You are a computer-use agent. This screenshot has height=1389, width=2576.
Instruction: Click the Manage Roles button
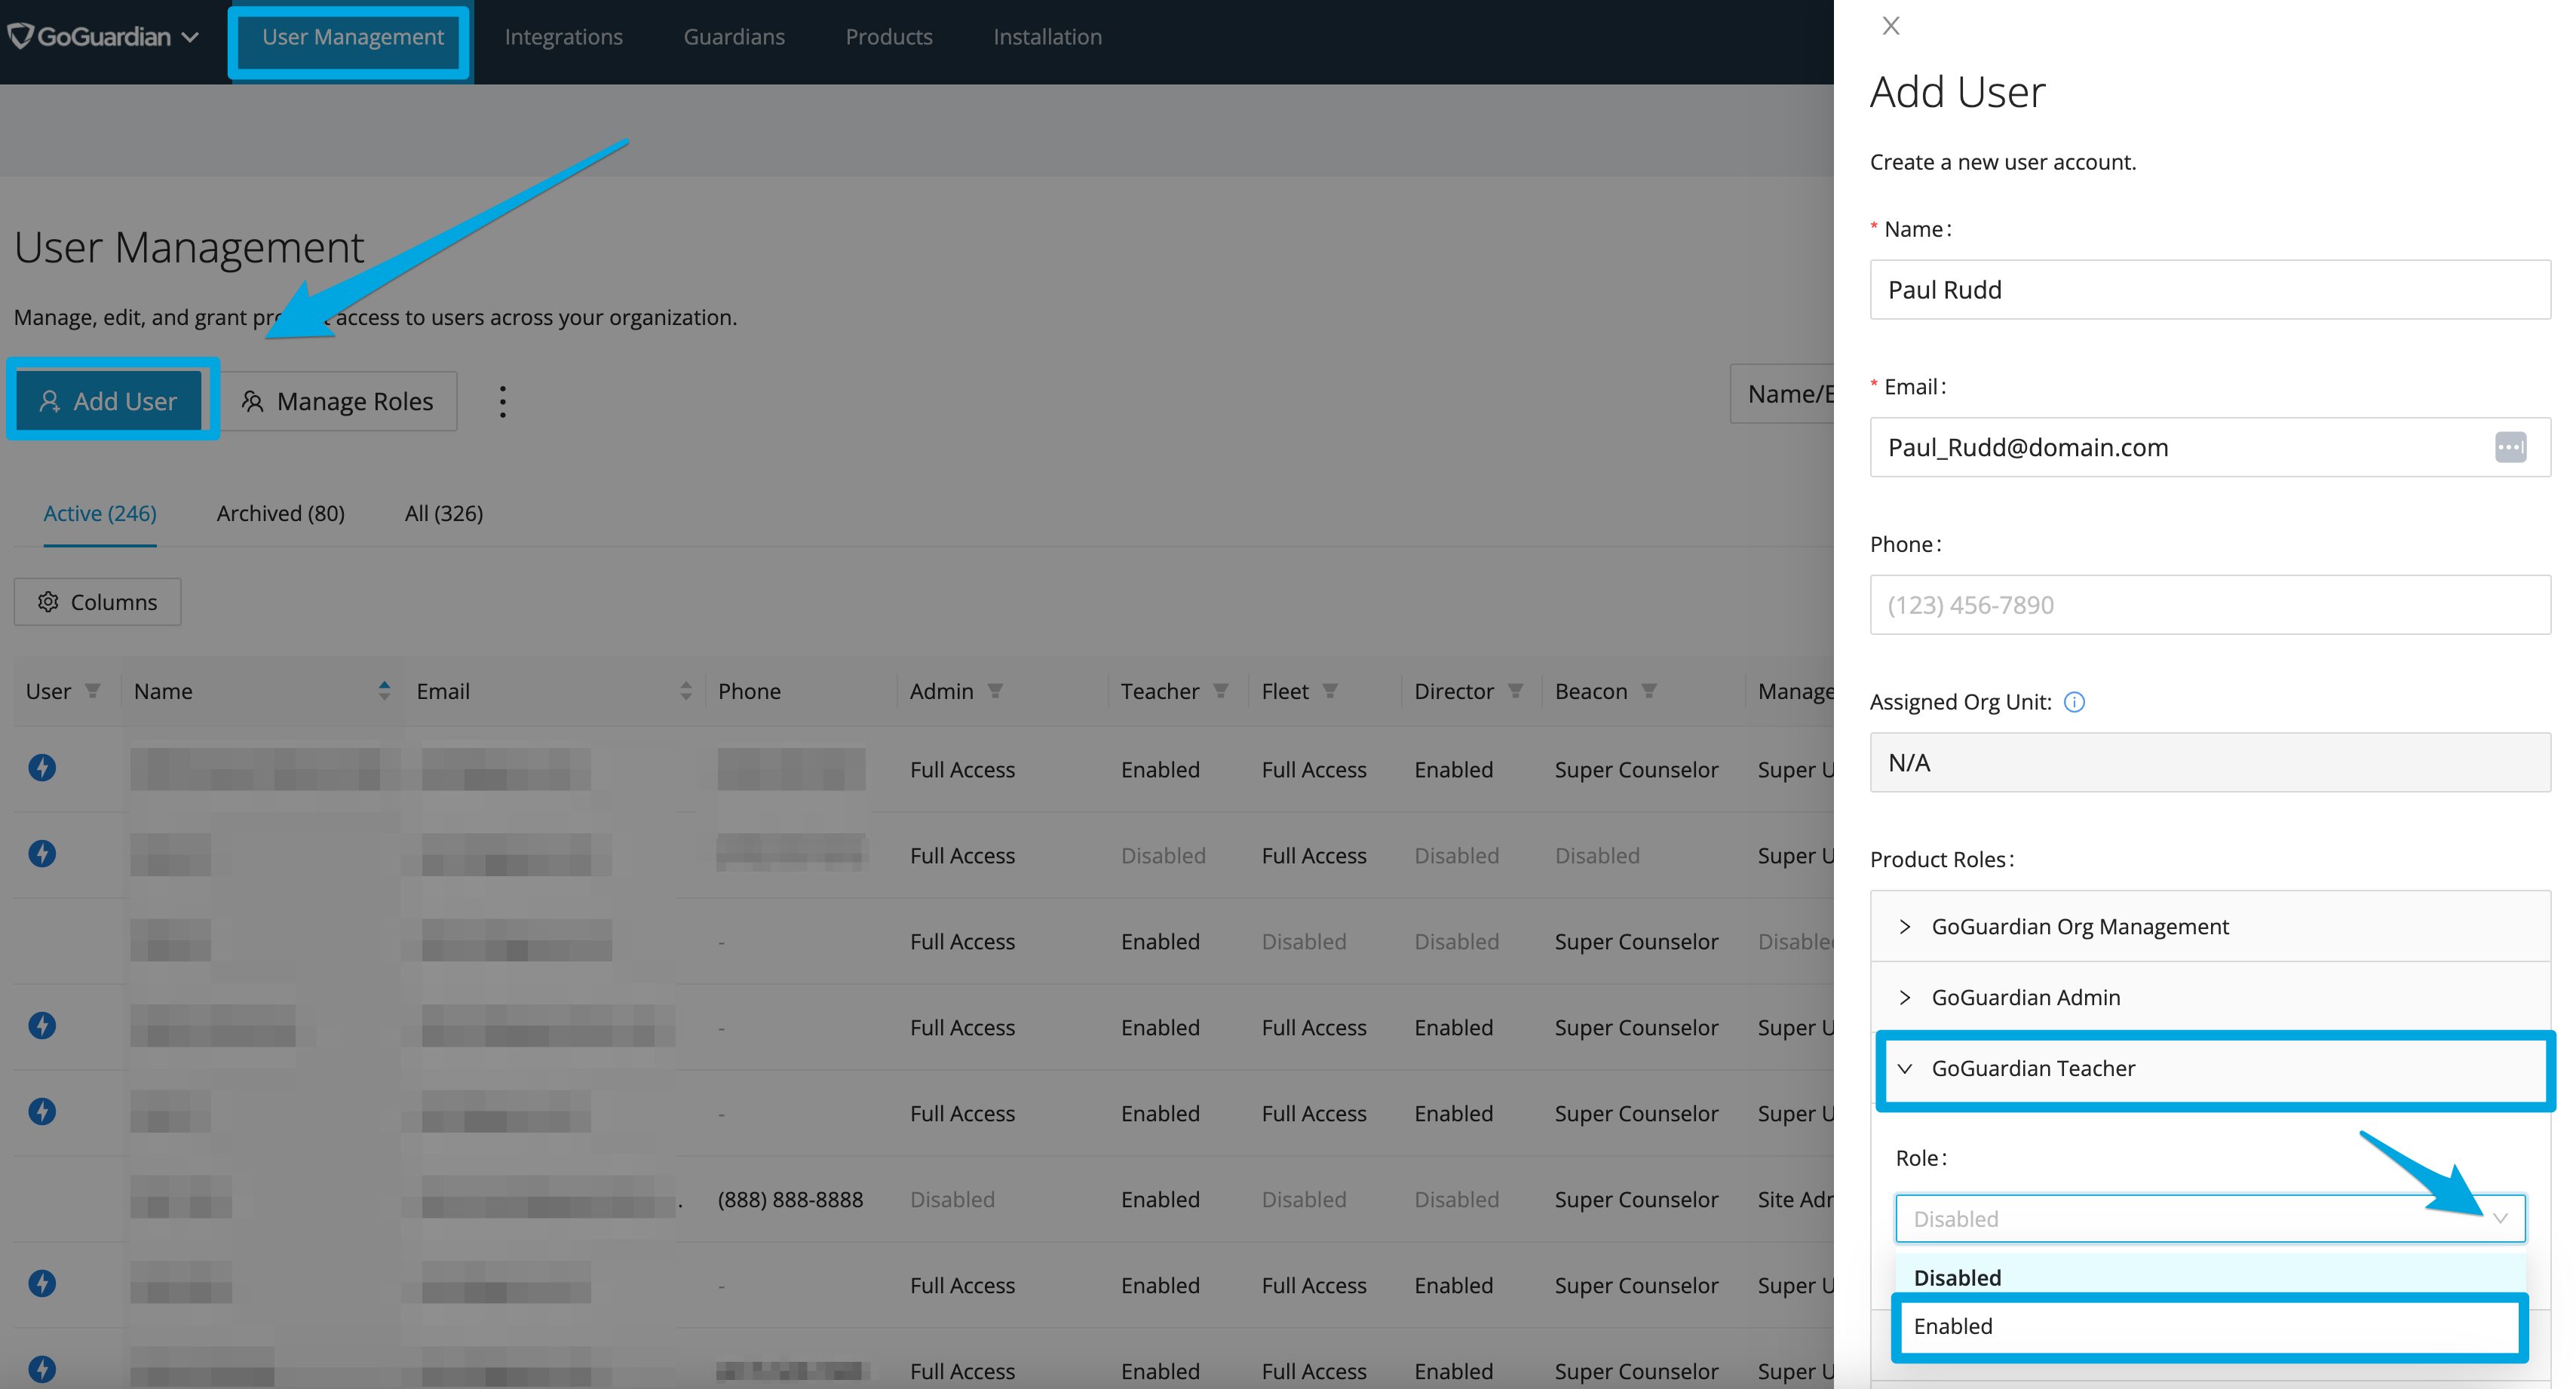[x=338, y=401]
